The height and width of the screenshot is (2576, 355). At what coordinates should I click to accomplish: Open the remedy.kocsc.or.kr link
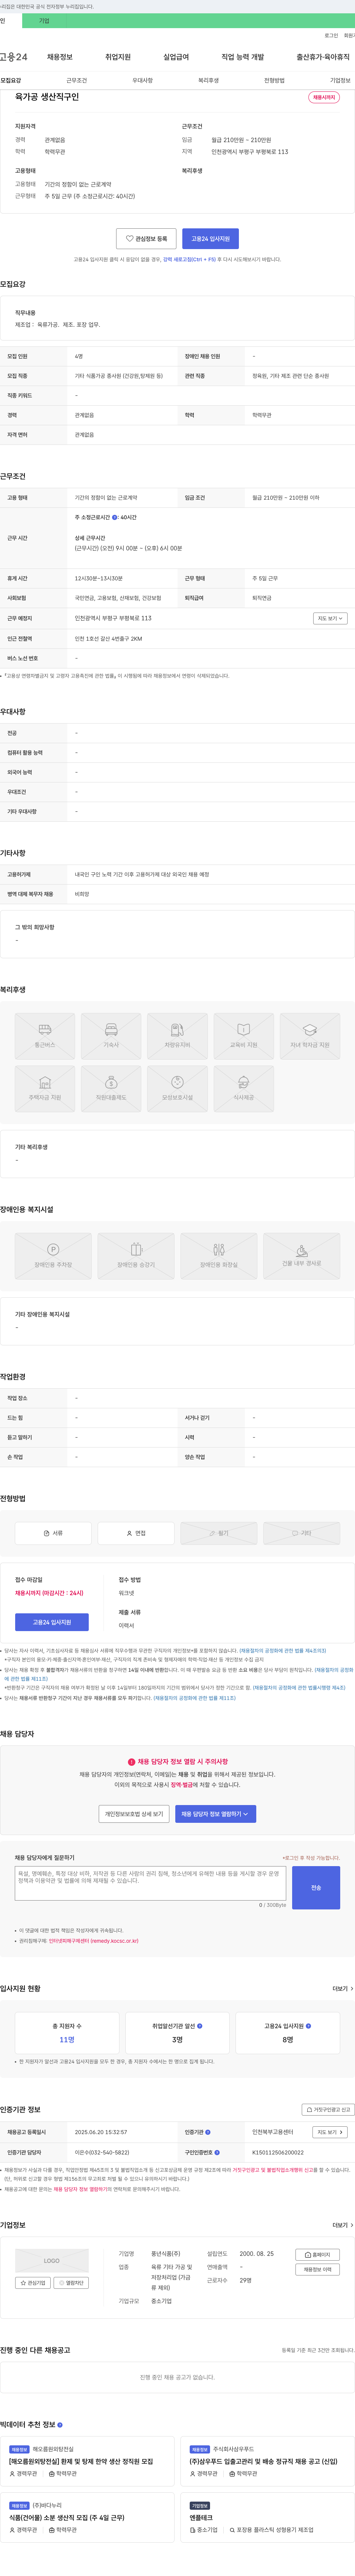[93, 1941]
